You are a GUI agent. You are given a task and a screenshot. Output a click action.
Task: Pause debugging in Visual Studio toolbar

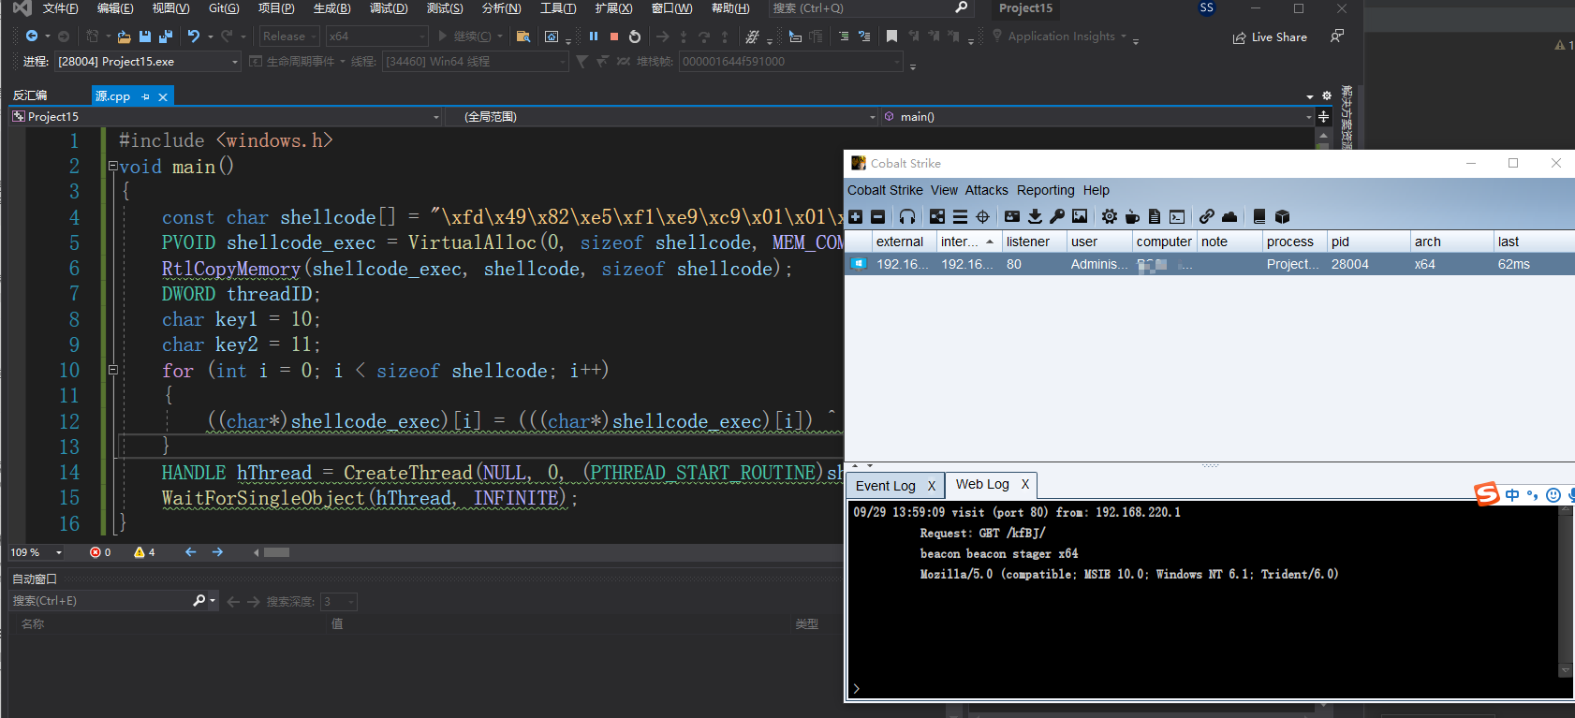pos(594,37)
